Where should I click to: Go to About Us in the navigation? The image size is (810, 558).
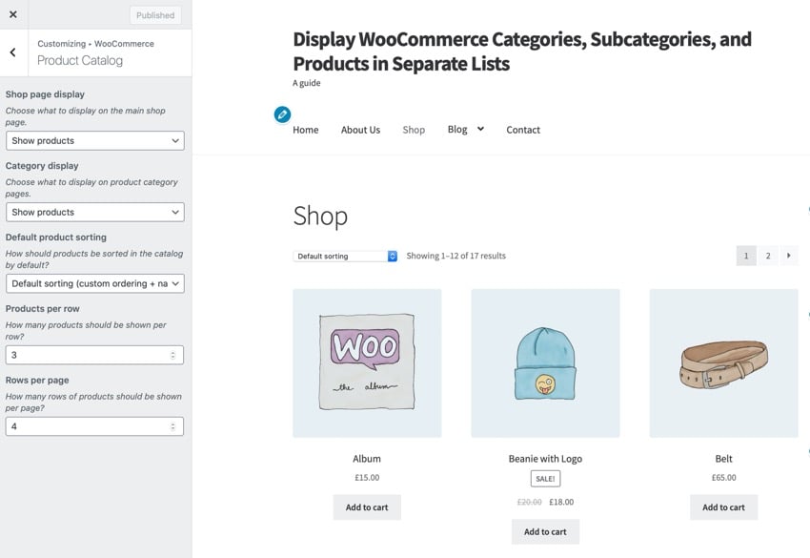coord(360,129)
